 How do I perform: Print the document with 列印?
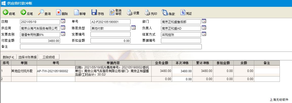tap(148, 12)
